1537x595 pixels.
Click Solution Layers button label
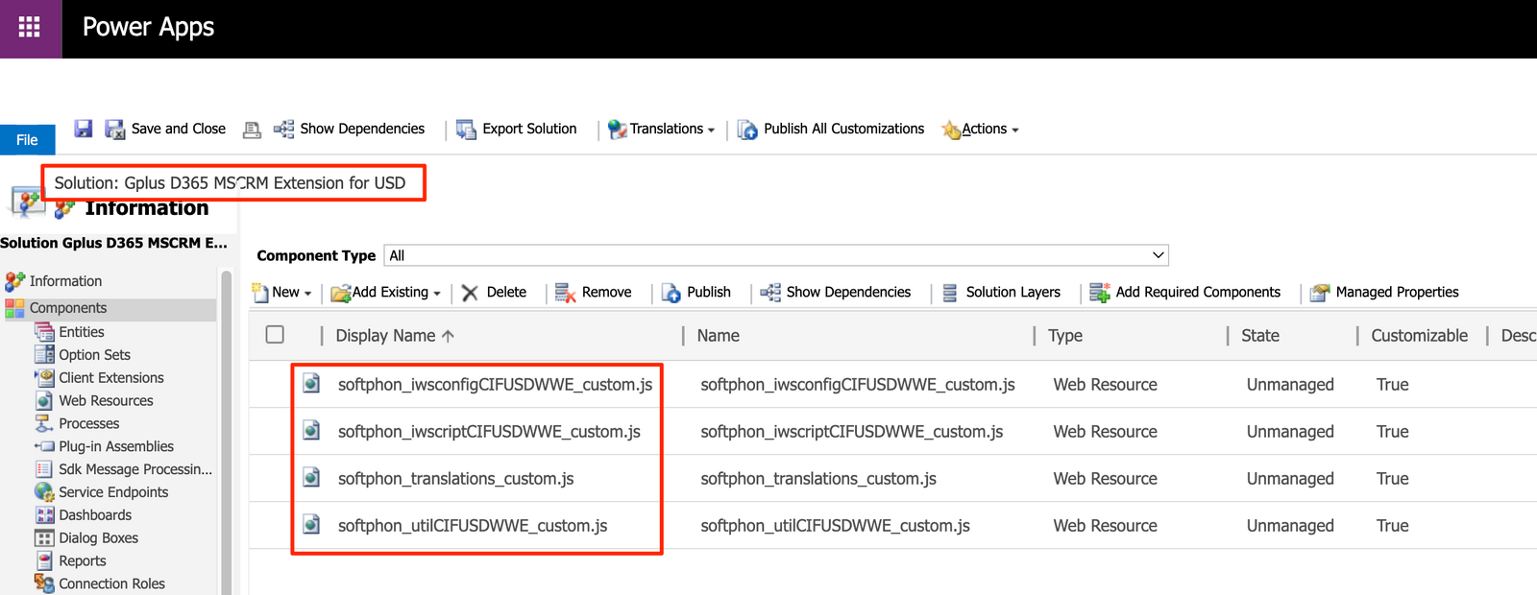point(1013,292)
